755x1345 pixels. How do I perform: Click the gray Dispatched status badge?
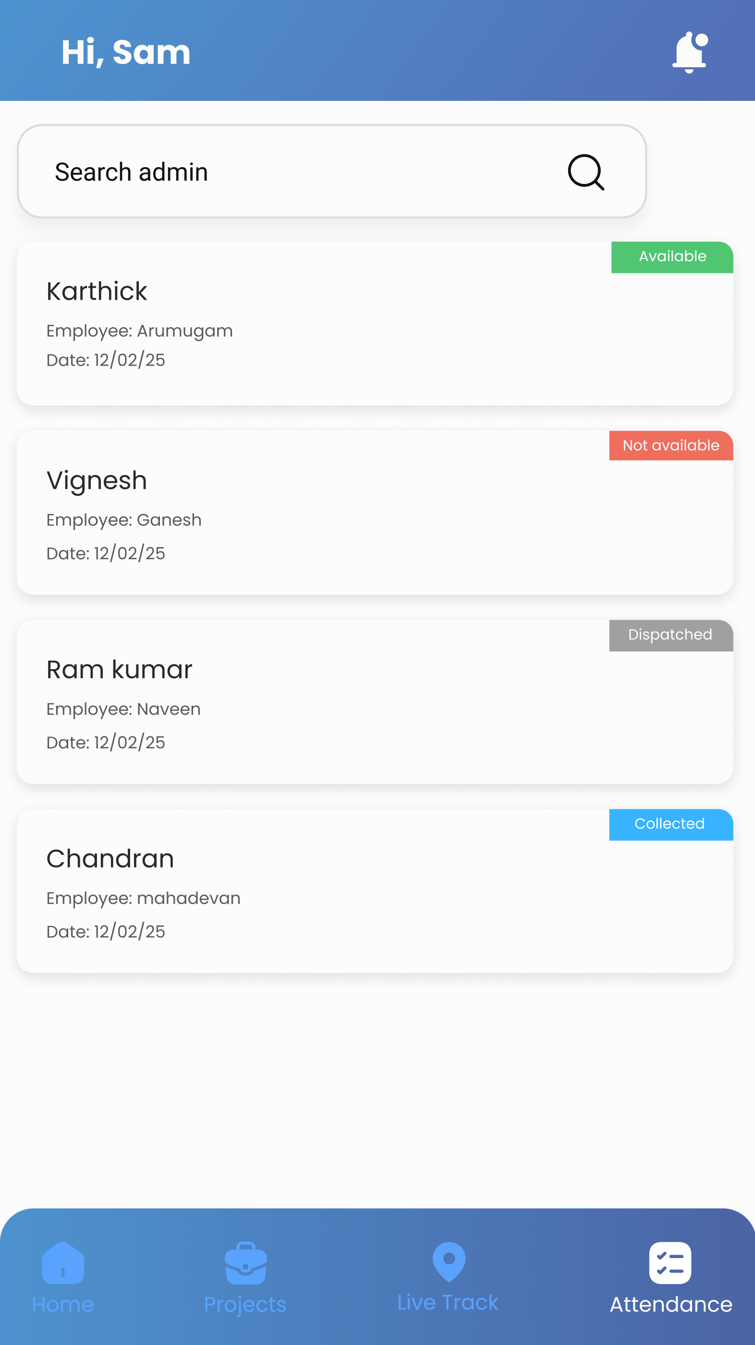tap(670, 635)
